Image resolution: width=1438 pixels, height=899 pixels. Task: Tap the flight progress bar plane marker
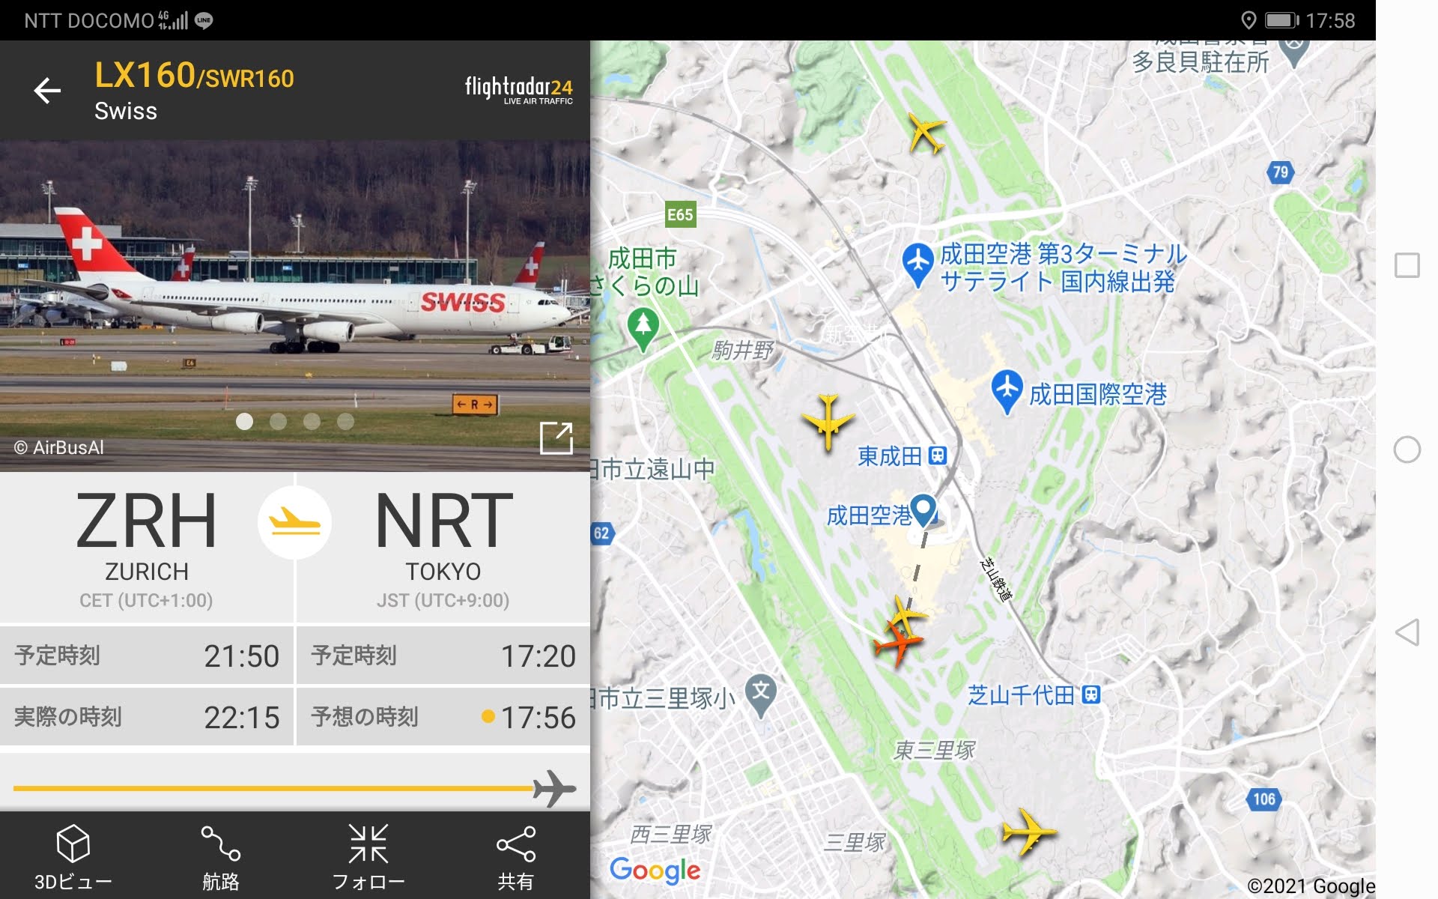(x=554, y=788)
